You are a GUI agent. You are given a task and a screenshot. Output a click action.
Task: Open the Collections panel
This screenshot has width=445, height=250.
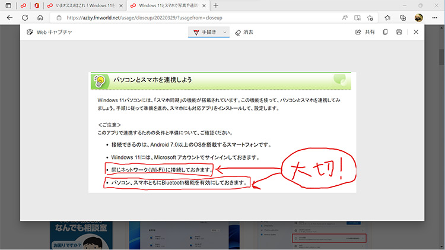coord(403,18)
